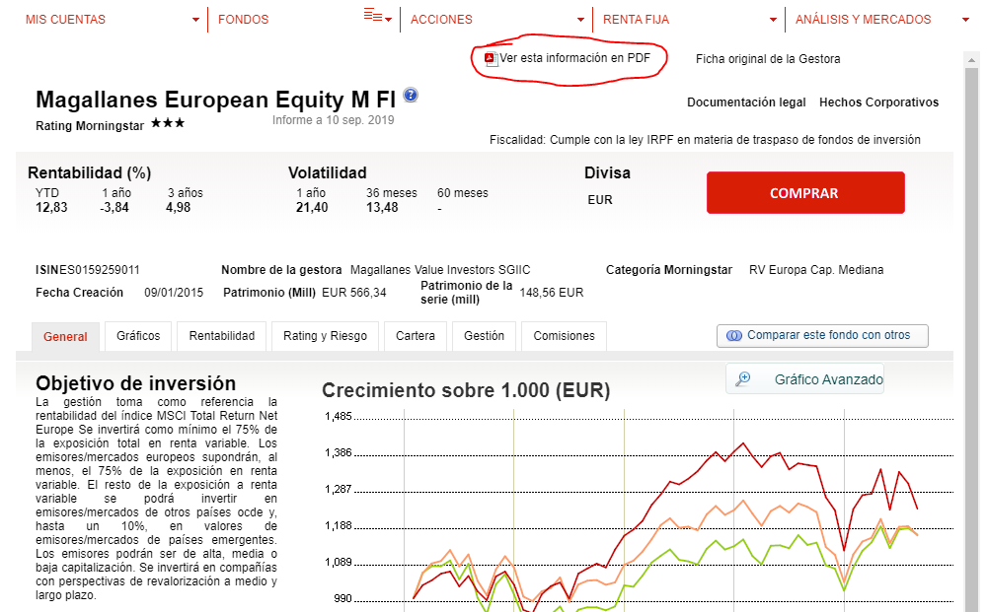This screenshot has height=612, width=988.
Task: Click Ver esta información en PDF link
Action: (574, 58)
